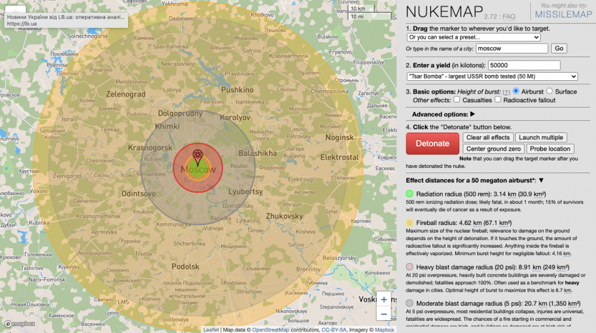Open the CC-BY-SA license link

(x=334, y=330)
